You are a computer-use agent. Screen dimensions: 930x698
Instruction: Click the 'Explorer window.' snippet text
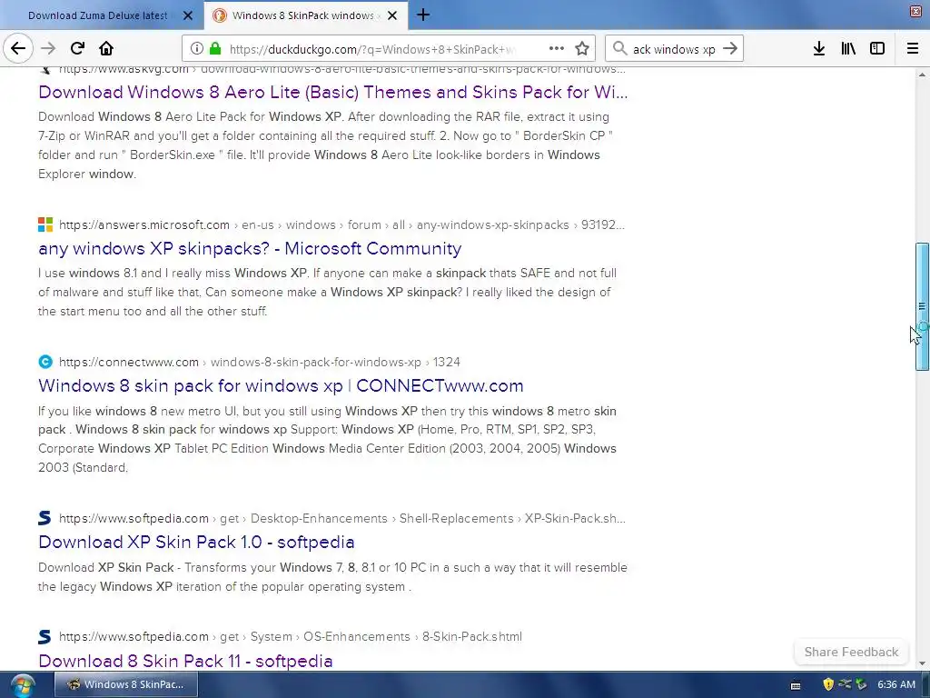(87, 174)
